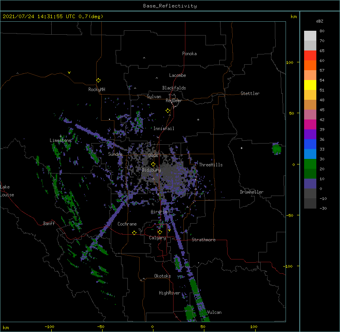This screenshot has width=340, height=332.
Task: Click the asterisk marker east of Innisfail
Action: click(198, 119)
